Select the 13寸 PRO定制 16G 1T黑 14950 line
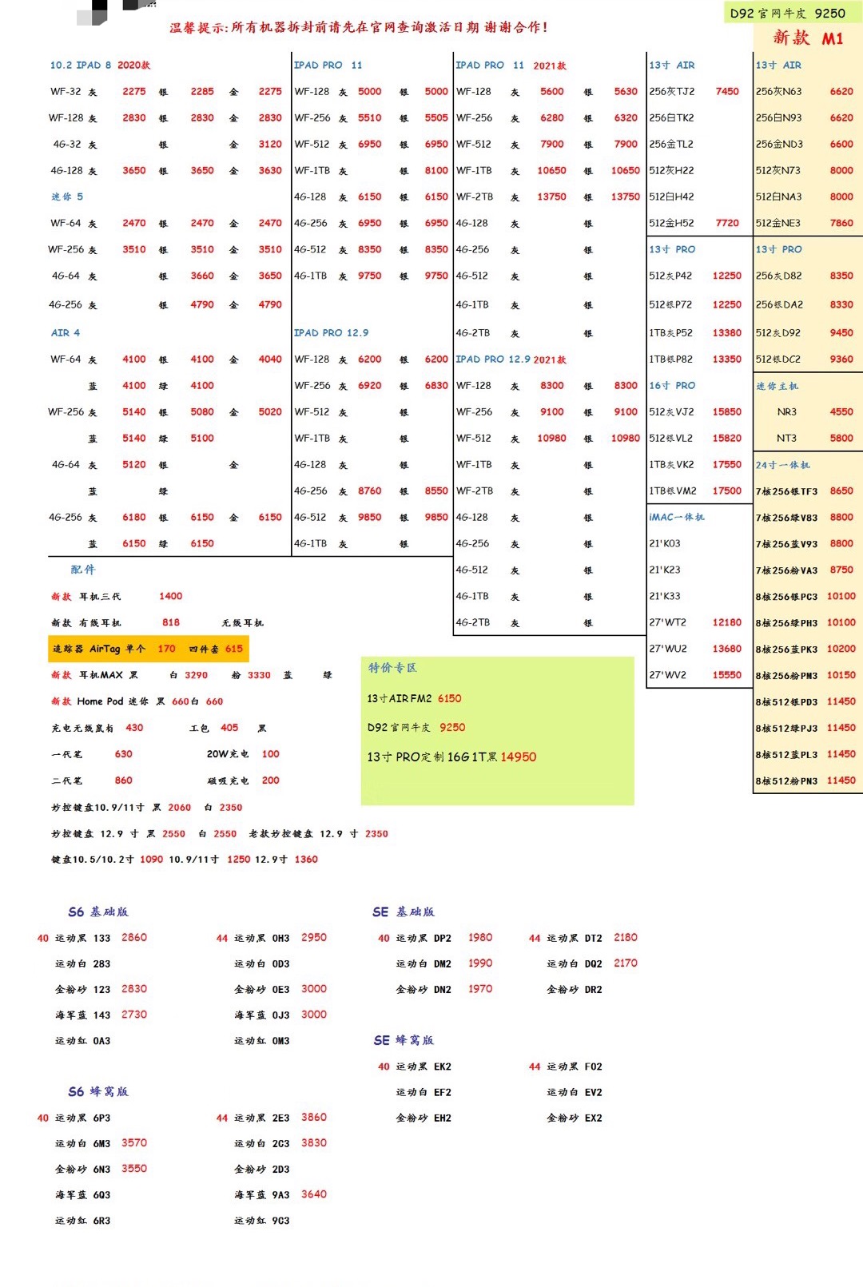Image resolution: width=863 pixels, height=1287 pixels. [x=451, y=757]
